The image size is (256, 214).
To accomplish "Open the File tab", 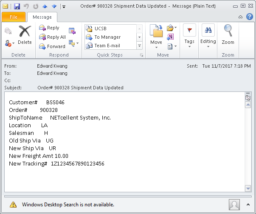I will (x=14, y=17).
